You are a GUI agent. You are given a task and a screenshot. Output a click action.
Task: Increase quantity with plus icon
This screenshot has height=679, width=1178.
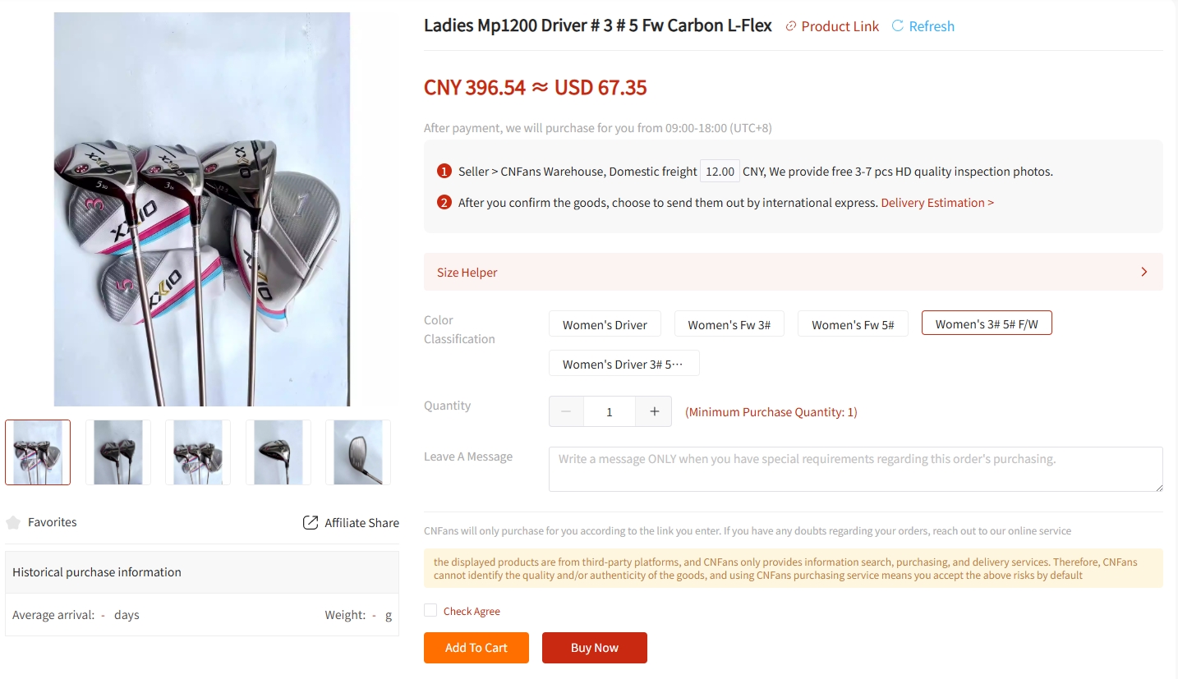(x=653, y=411)
